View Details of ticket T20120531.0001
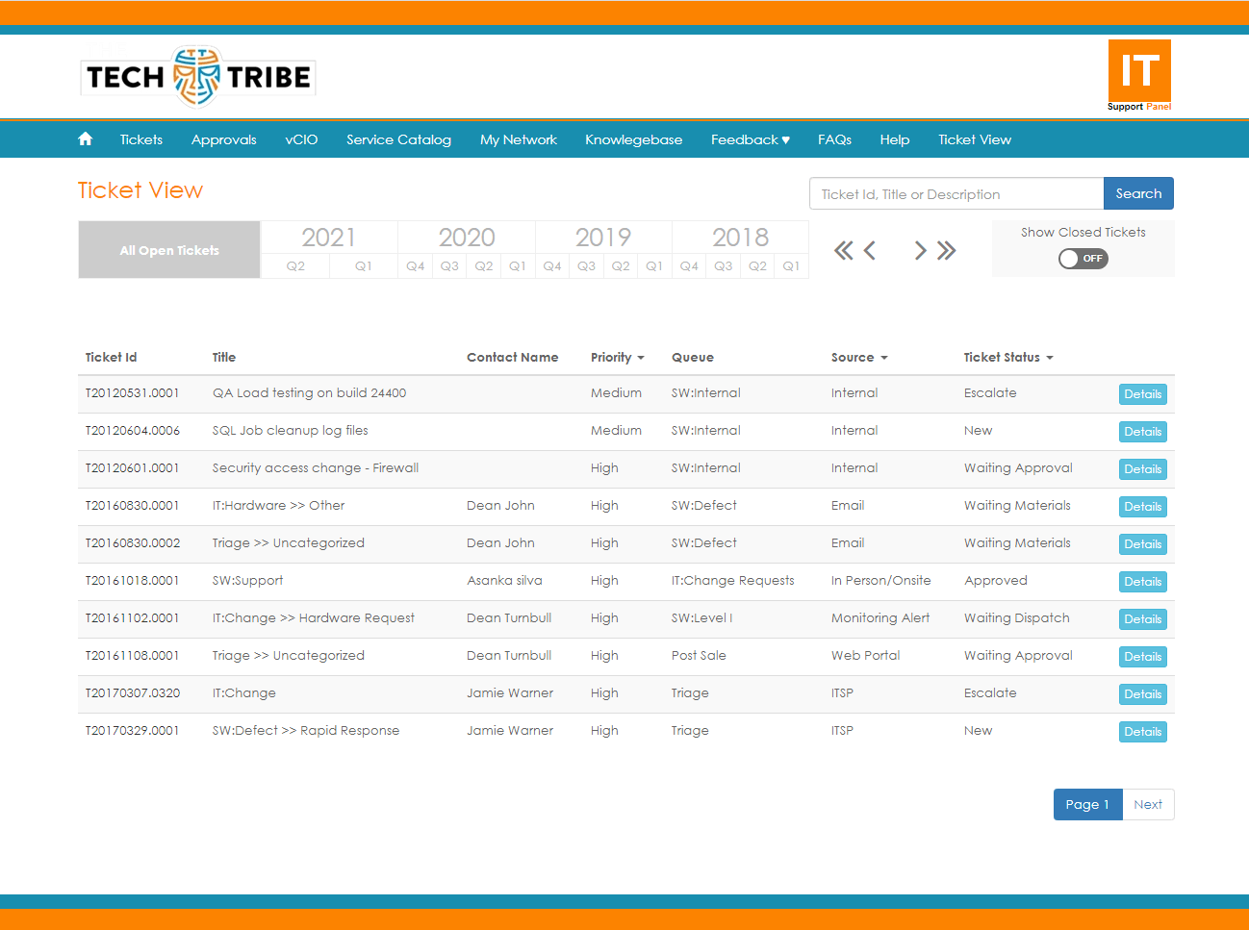 pyautogui.click(x=1142, y=393)
